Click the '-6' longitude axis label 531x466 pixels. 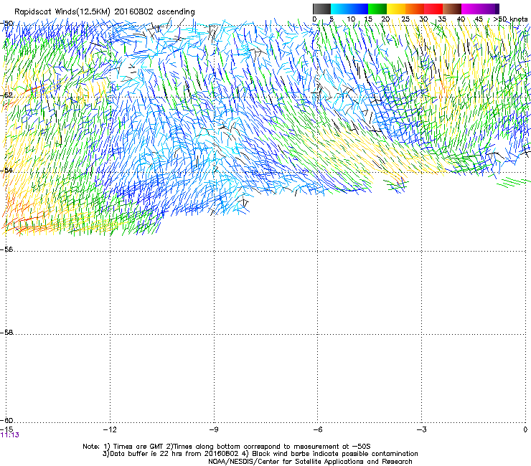[317, 429]
